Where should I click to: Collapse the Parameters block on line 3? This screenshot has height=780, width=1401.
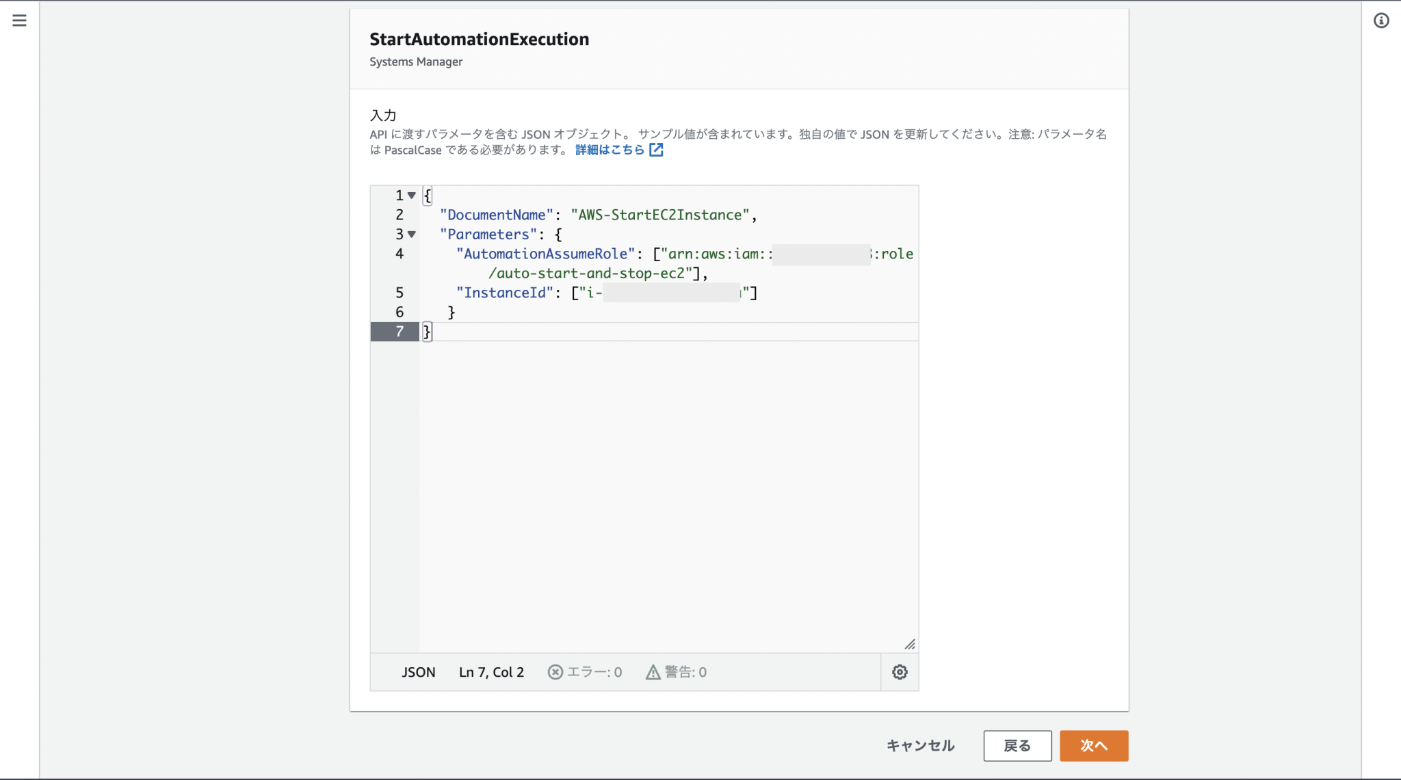411,234
